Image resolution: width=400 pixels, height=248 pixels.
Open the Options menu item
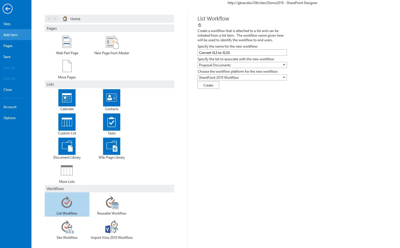coord(10,118)
